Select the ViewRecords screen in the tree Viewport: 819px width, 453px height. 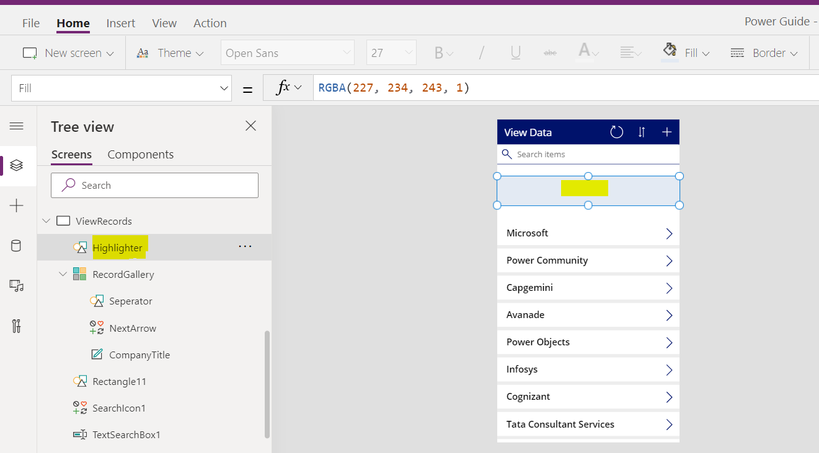click(x=104, y=221)
